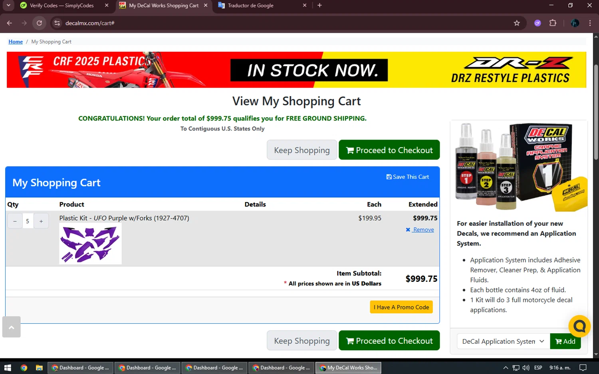This screenshot has width=599, height=374.
Task: Open the DRZ Restyle Plastics banner section
Action: click(x=510, y=70)
